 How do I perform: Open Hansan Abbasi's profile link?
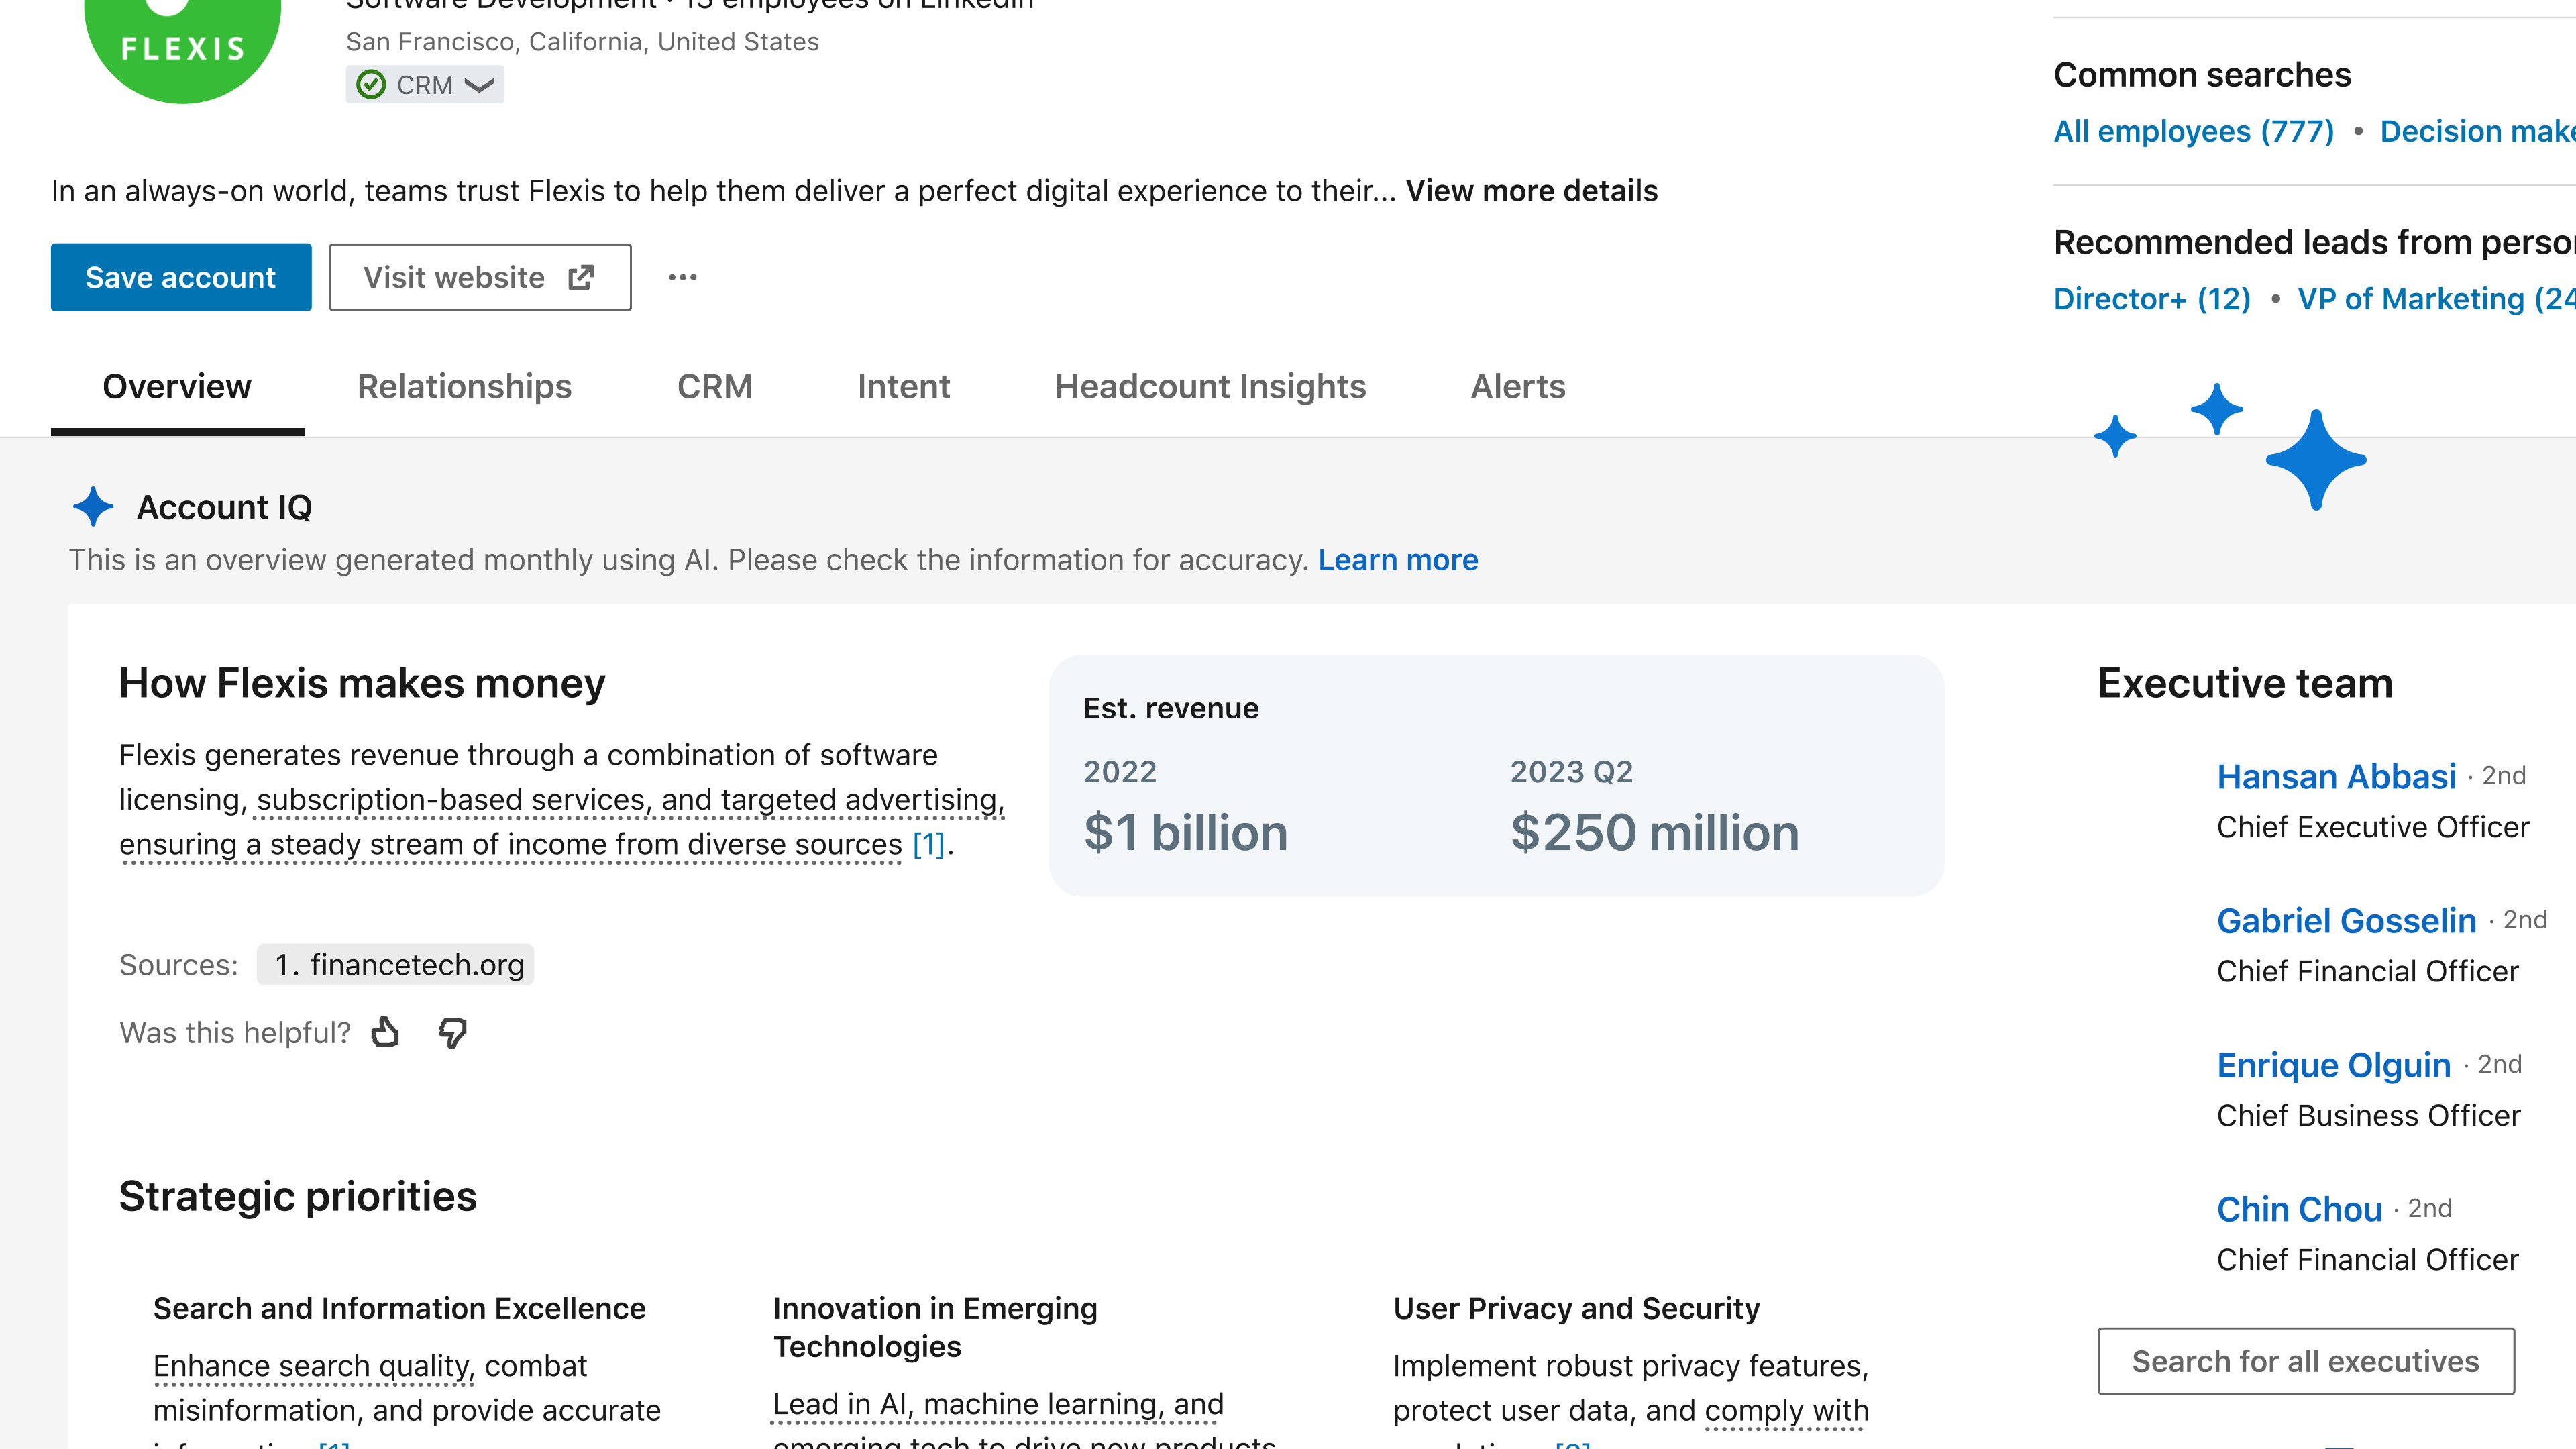[x=2336, y=776]
